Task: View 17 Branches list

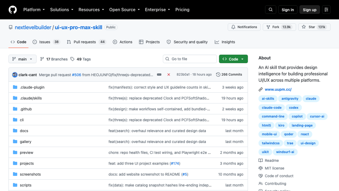Action: [54, 59]
